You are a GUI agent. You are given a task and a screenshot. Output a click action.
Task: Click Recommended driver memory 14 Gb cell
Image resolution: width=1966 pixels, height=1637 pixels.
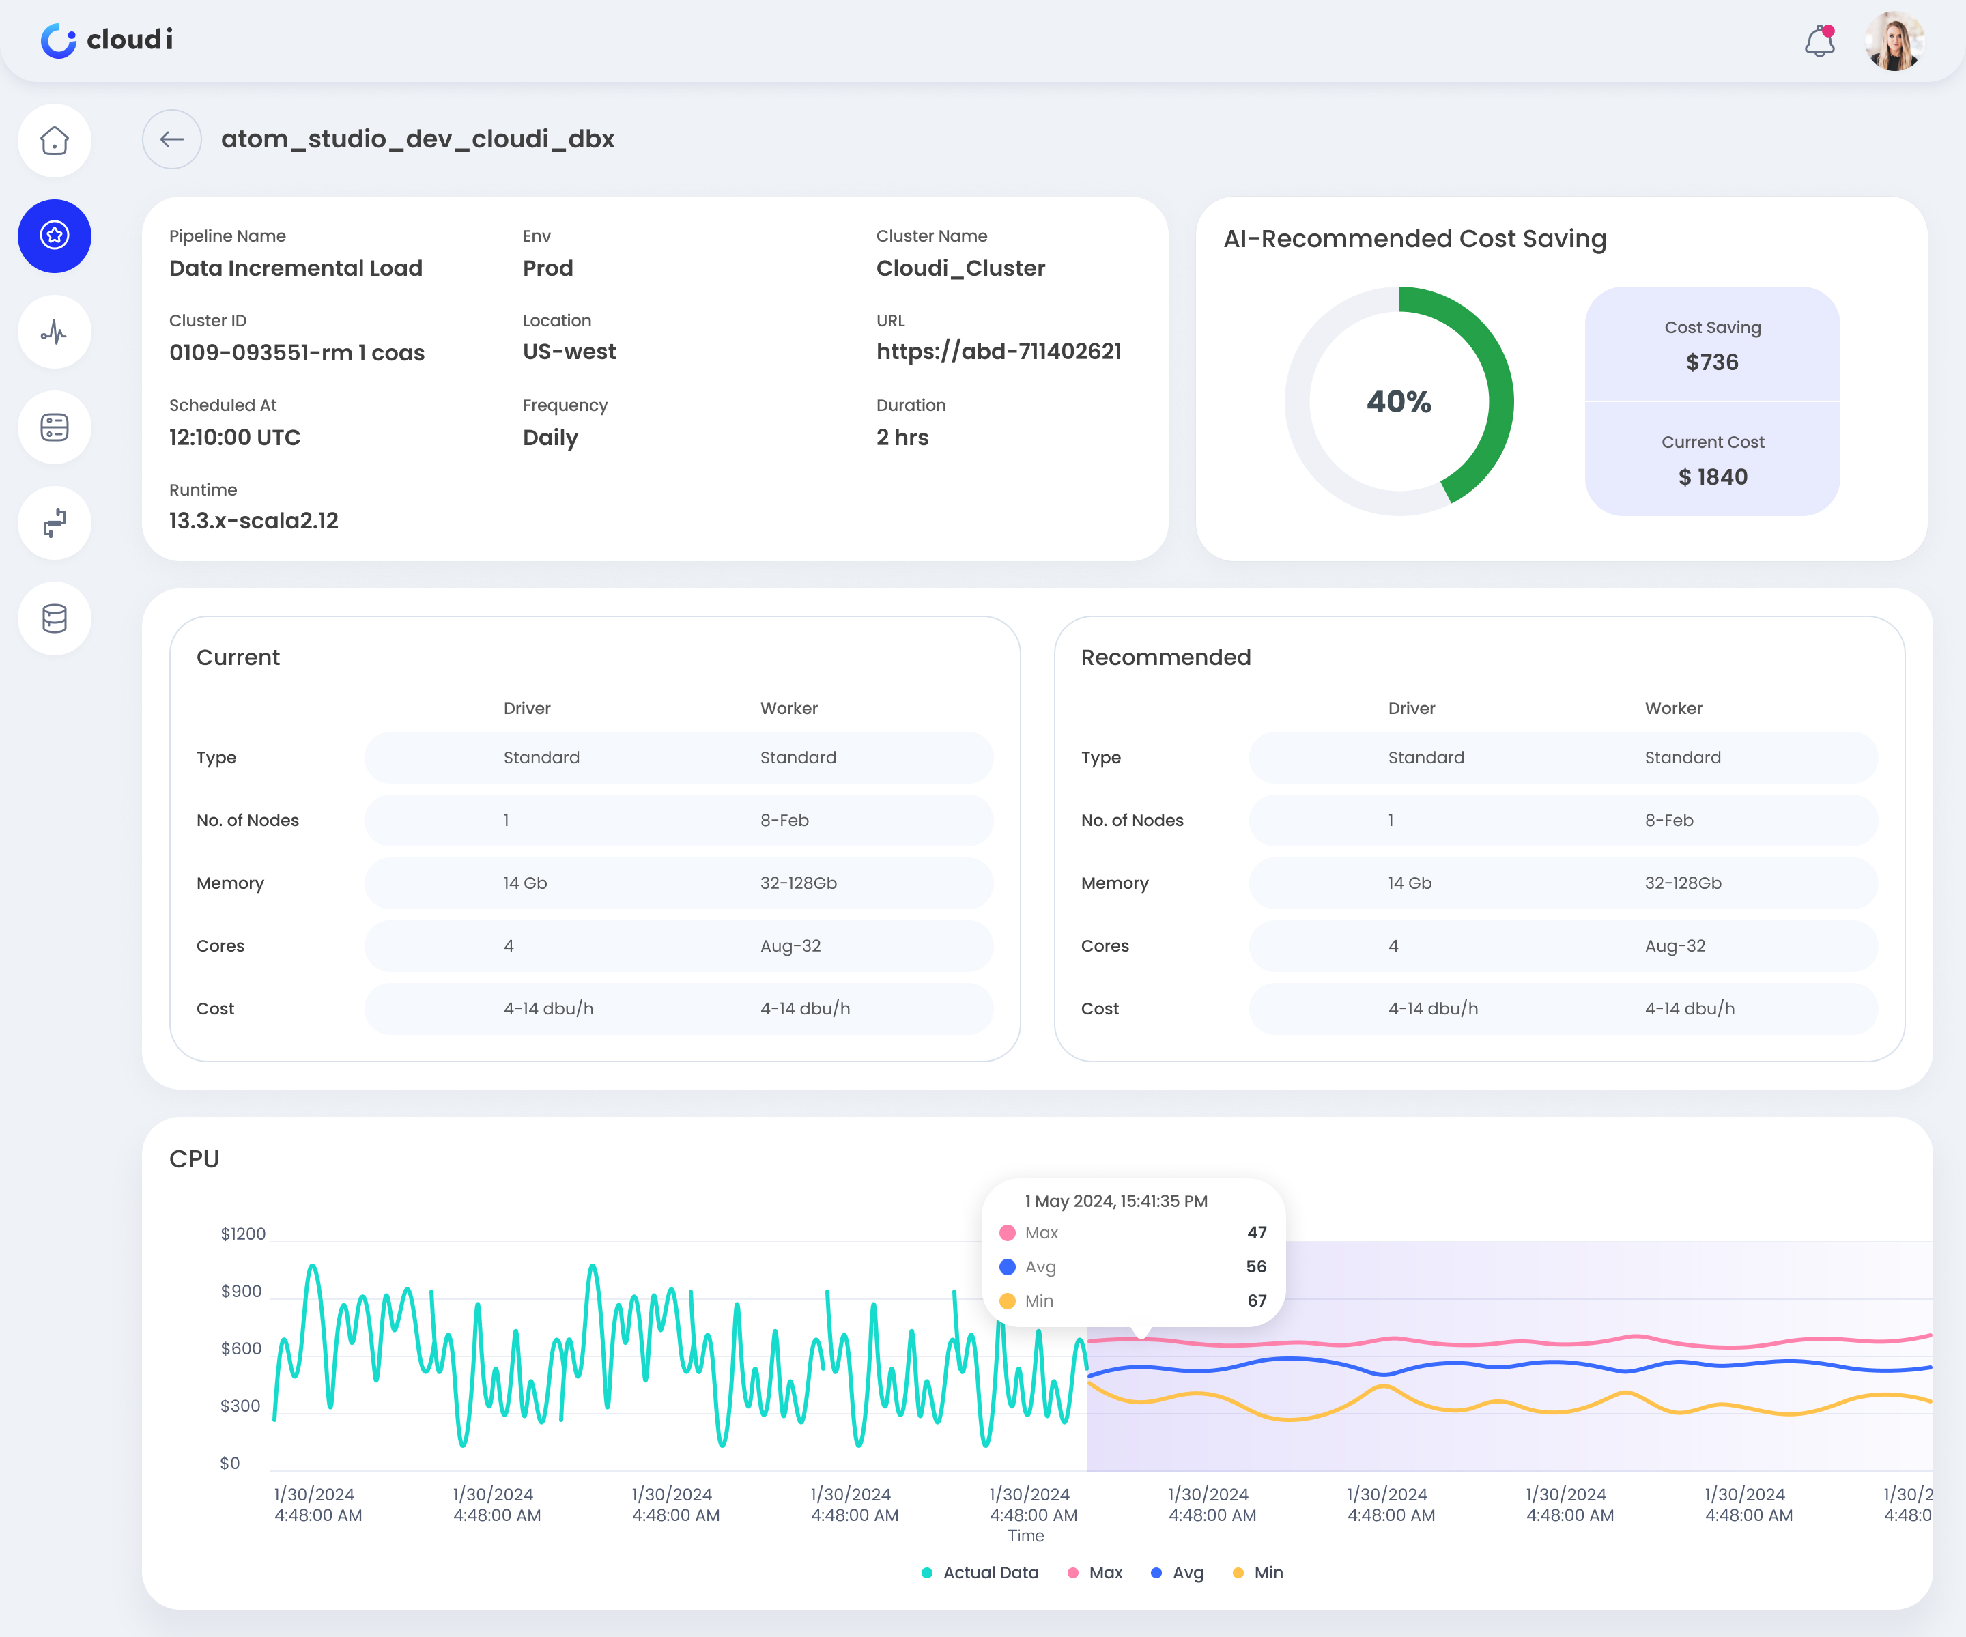click(1410, 883)
